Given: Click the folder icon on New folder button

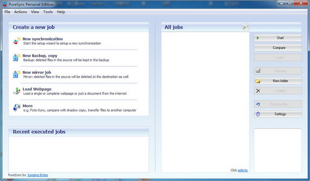Looking at the screenshot, I should [258, 81].
